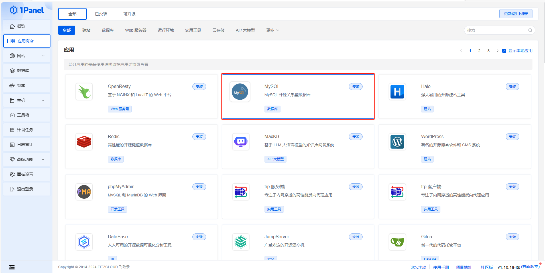Filter apps by 建站 category
This screenshot has height=273, width=545.
(86, 30)
